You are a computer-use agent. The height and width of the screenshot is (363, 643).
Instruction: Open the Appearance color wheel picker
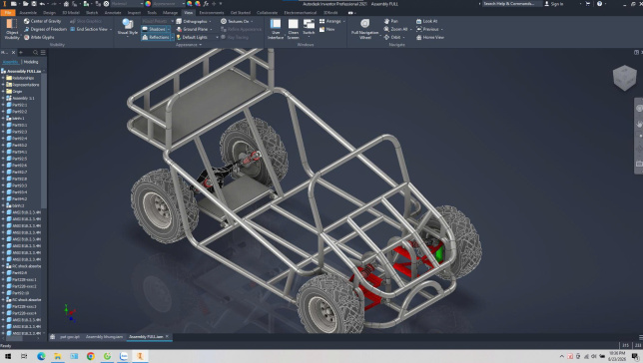148,4
